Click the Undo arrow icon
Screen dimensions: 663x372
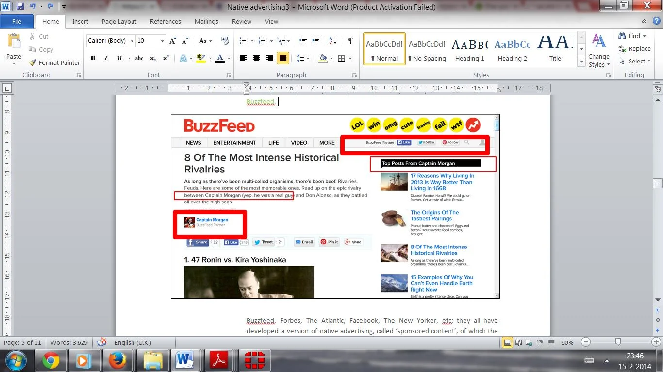(33, 7)
